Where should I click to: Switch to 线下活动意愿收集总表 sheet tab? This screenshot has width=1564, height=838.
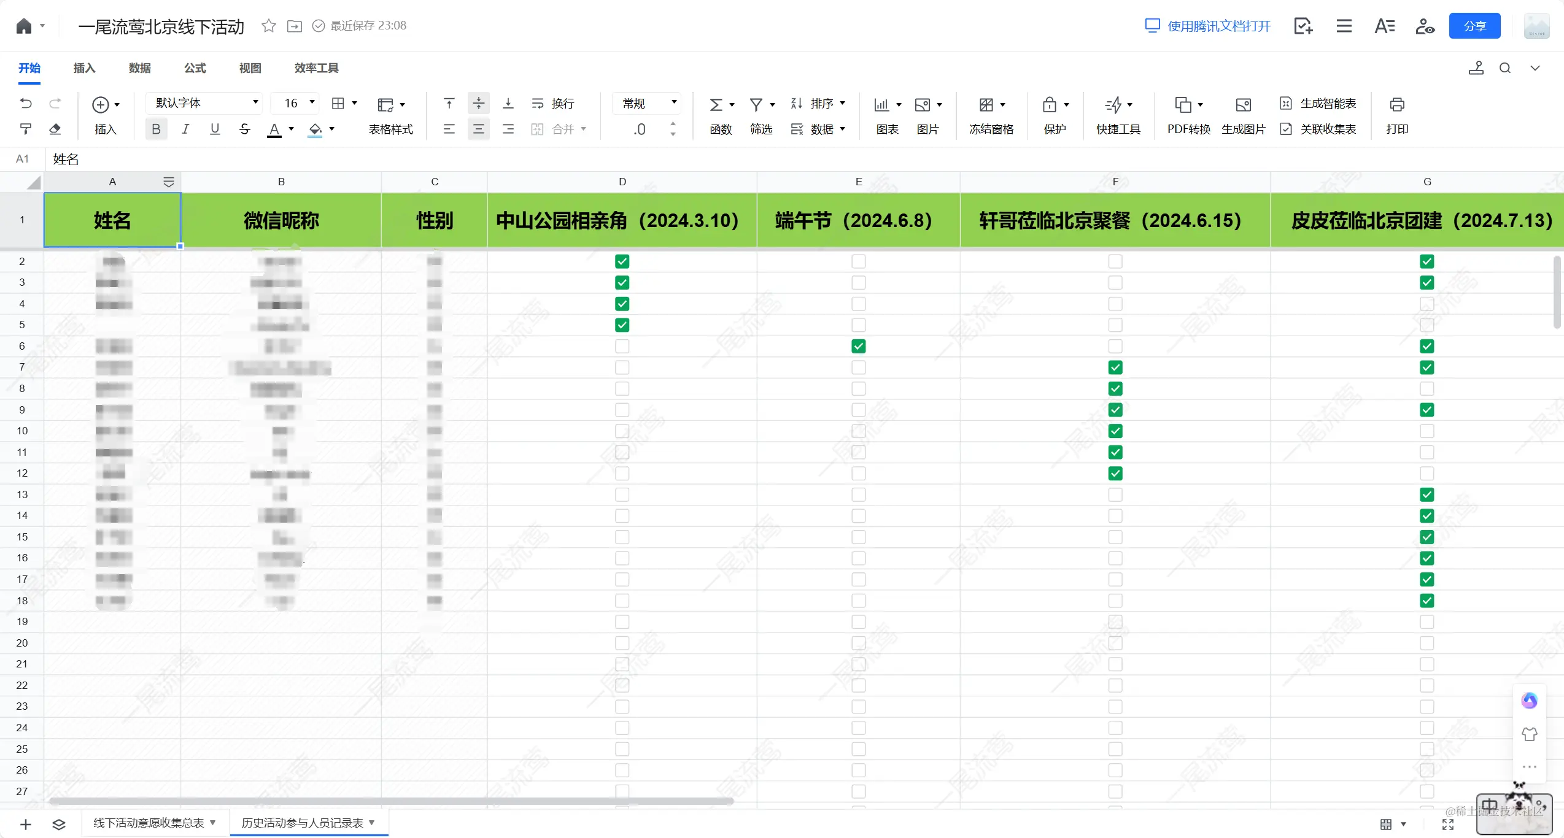click(149, 823)
